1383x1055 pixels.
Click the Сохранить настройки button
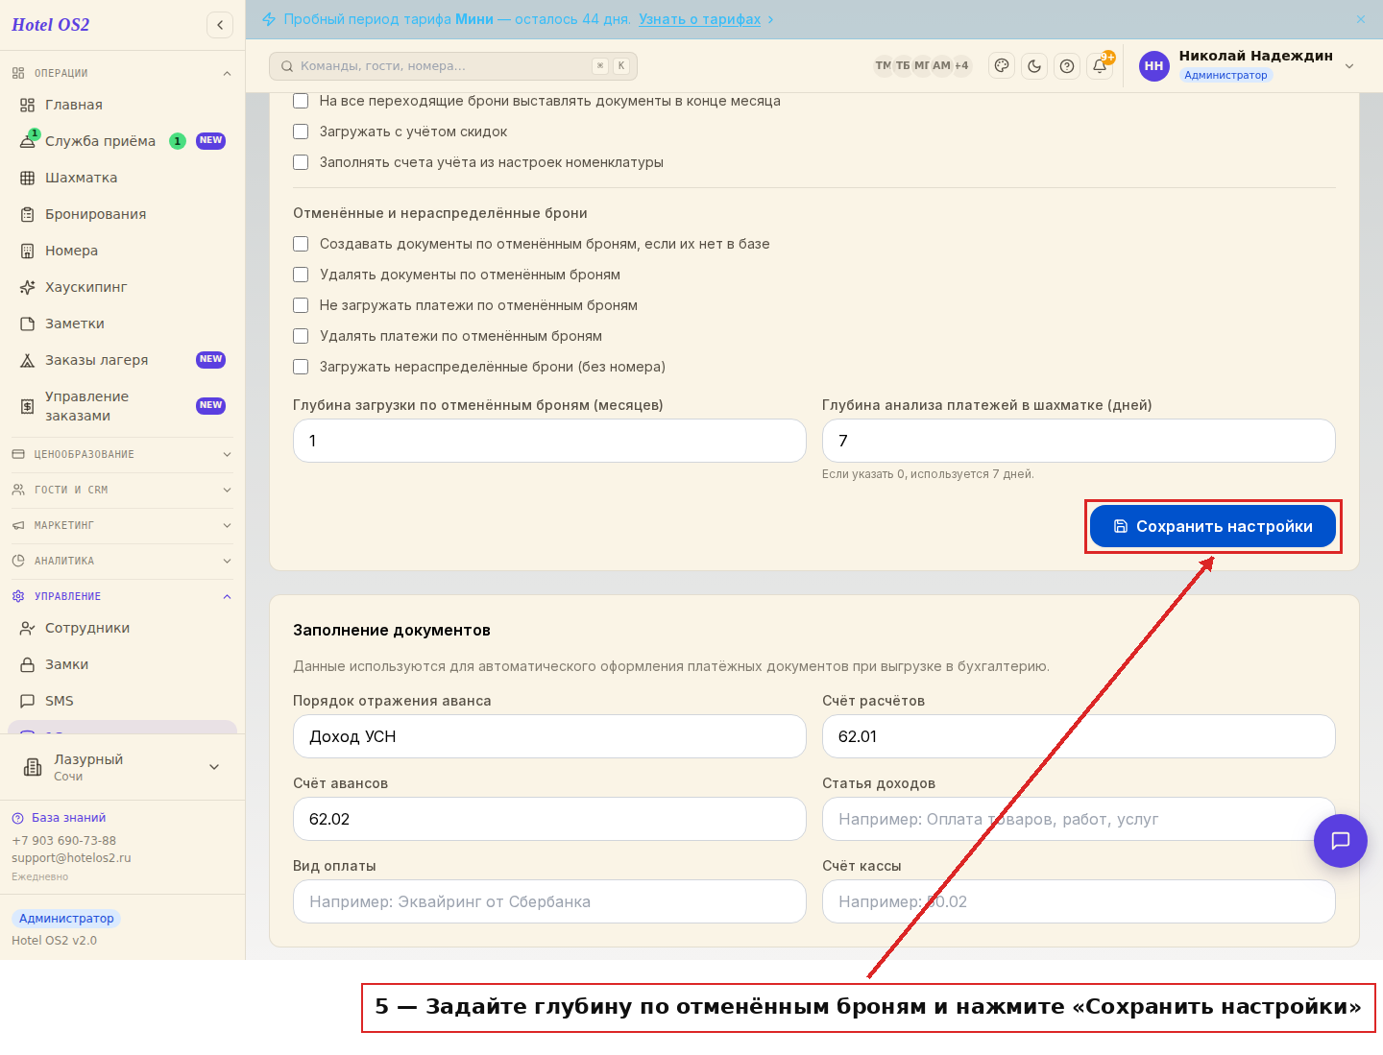1213,526
